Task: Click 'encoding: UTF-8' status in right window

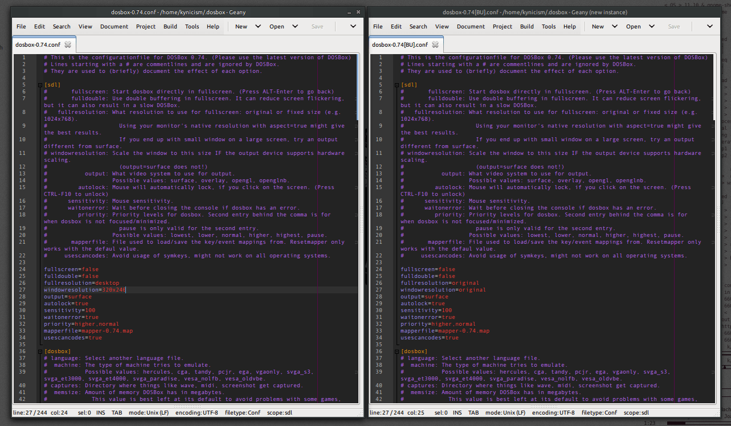Action: (x=554, y=413)
